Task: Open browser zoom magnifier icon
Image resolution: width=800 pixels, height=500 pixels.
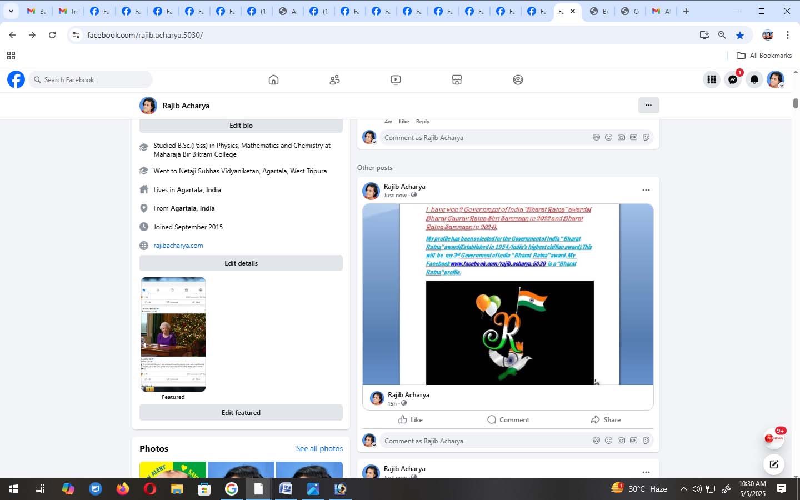Action: pos(722,35)
